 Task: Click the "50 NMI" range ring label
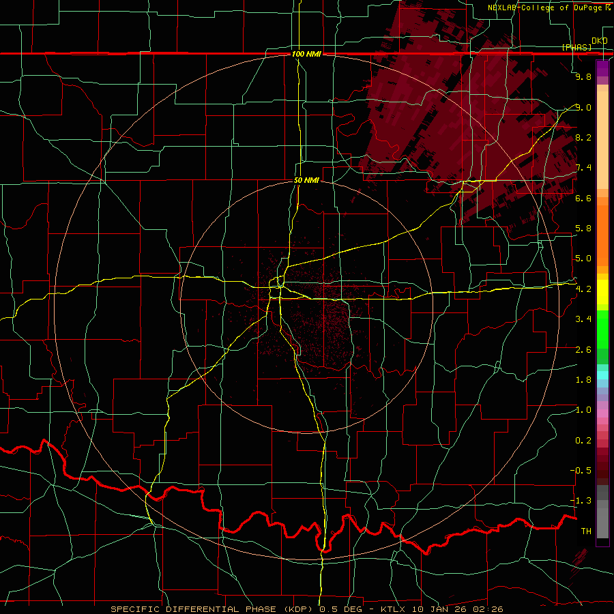tap(306, 180)
